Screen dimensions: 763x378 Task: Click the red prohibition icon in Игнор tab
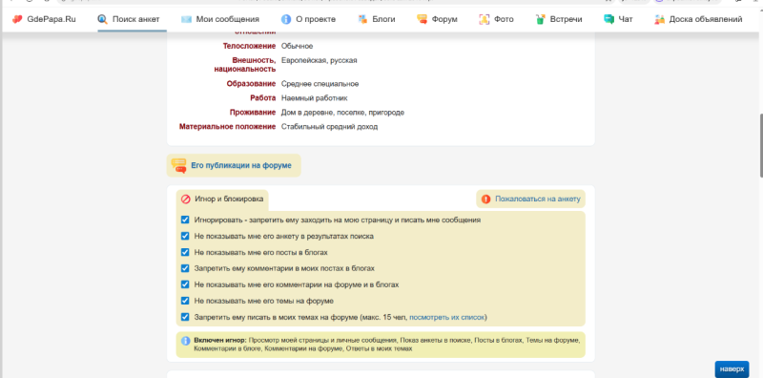185,199
